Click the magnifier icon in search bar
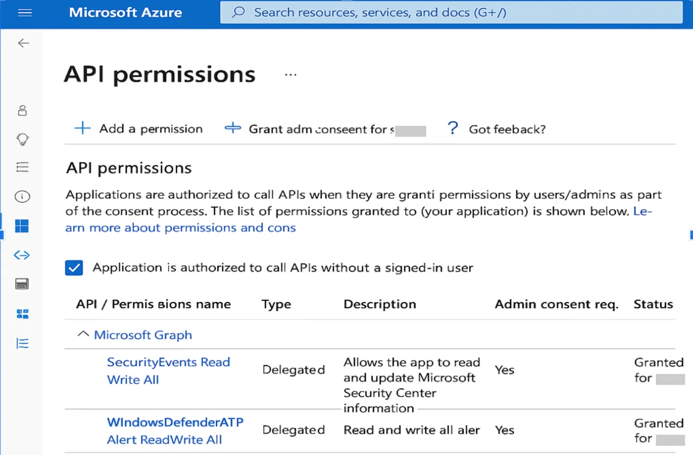The width and height of the screenshot is (693, 455). point(239,12)
